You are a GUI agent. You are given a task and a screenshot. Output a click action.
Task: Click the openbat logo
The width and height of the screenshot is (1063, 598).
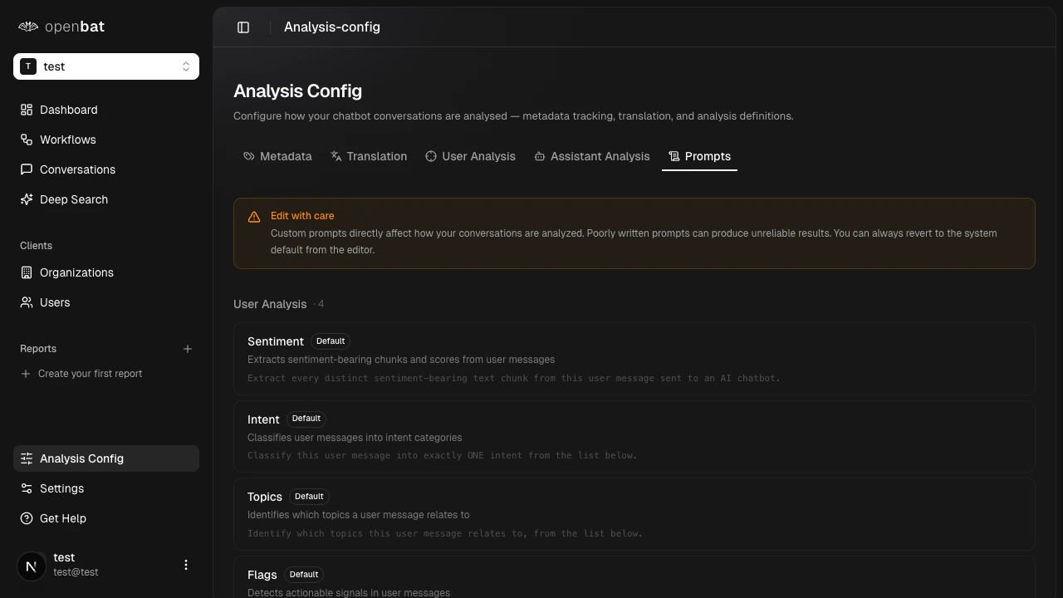coord(61,26)
